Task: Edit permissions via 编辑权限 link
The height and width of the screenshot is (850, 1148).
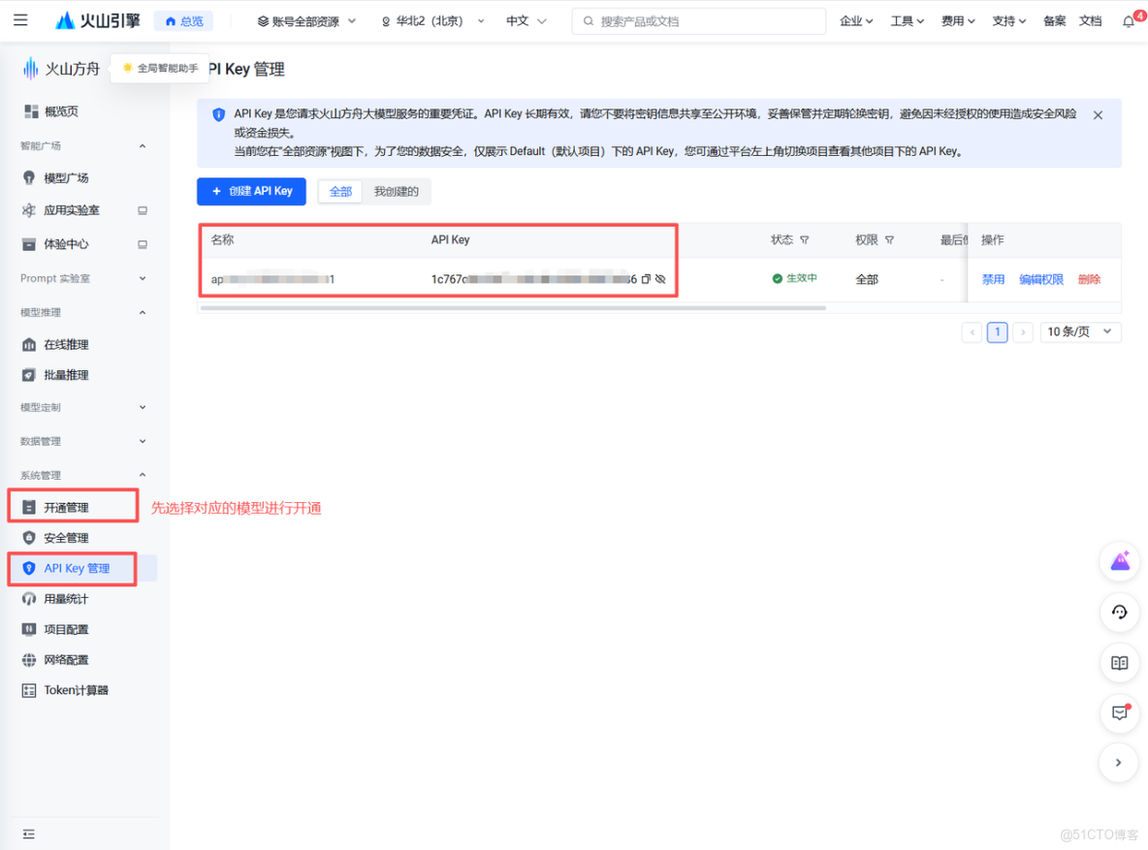Action: [1041, 279]
